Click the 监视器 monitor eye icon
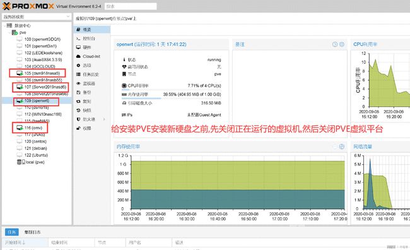The height and width of the screenshot is (250, 410). pos(78,84)
